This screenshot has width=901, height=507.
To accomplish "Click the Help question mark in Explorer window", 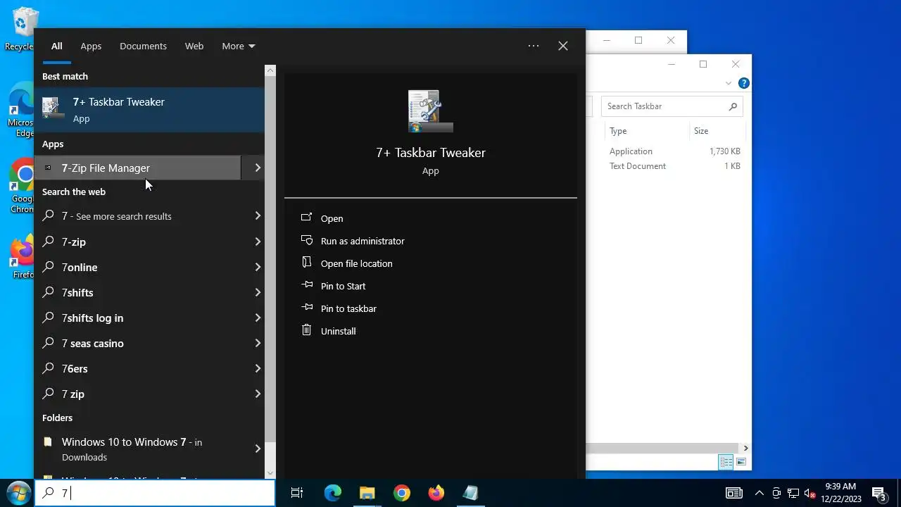I will click(743, 83).
